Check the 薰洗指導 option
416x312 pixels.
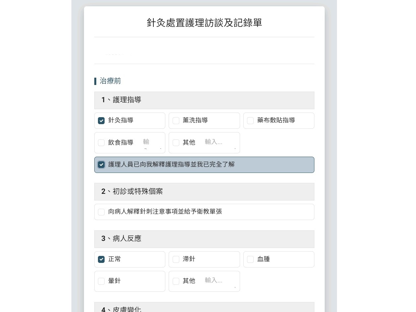(x=176, y=120)
